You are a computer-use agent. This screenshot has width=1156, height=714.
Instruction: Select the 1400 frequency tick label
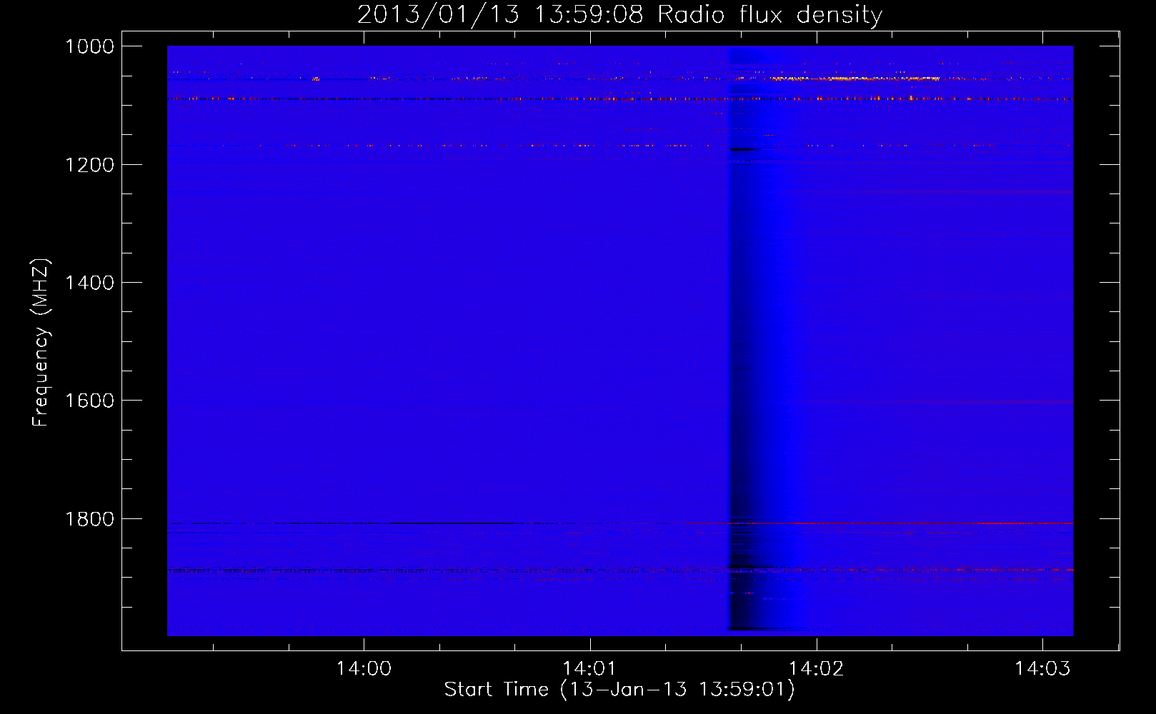pyautogui.click(x=89, y=283)
